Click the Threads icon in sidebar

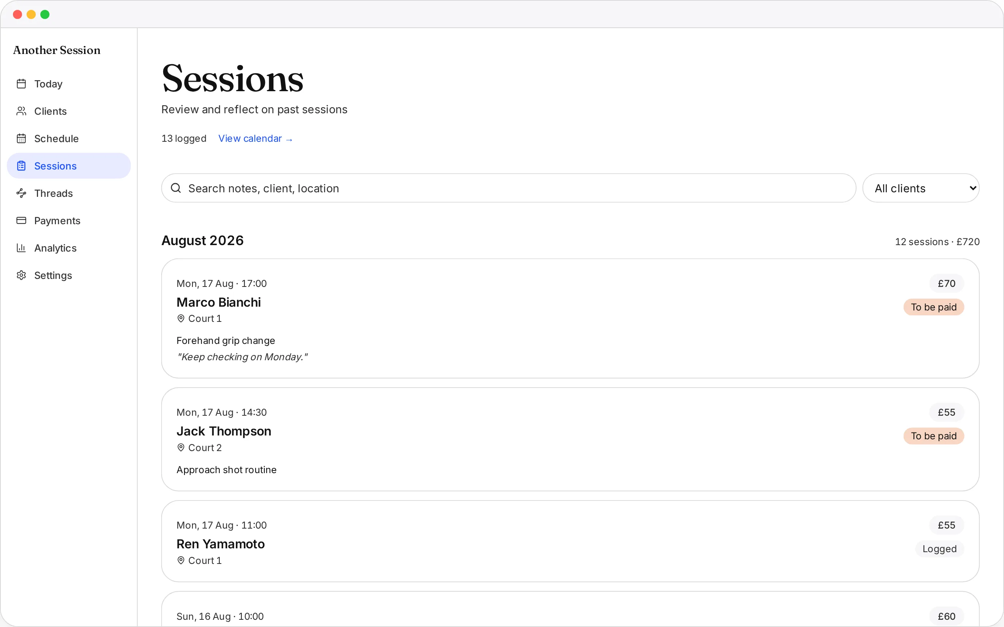[x=21, y=193]
